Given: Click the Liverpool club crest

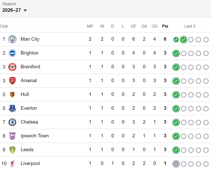Looking at the screenshot, I should click(x=12, y=164).
